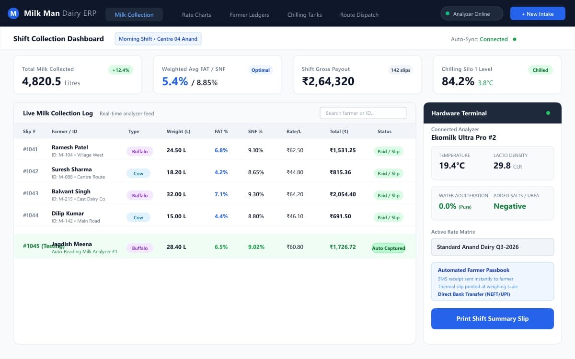575x359 pixels.
Task: Open Active Rate Matrix selector
Action: click(493, 247)
